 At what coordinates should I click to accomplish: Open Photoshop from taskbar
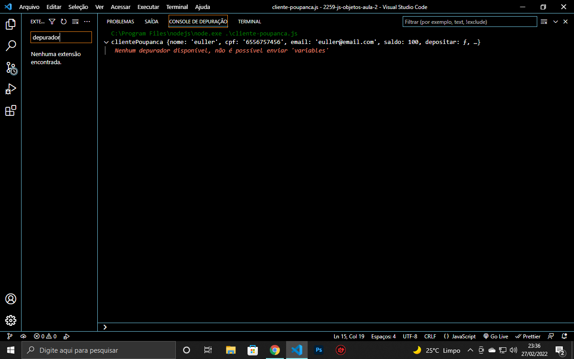319,350
